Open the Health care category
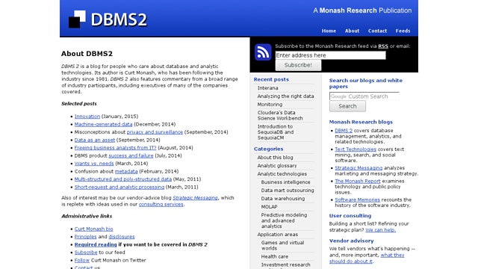The height and width of the screenshot is (269, 478). 275,256
